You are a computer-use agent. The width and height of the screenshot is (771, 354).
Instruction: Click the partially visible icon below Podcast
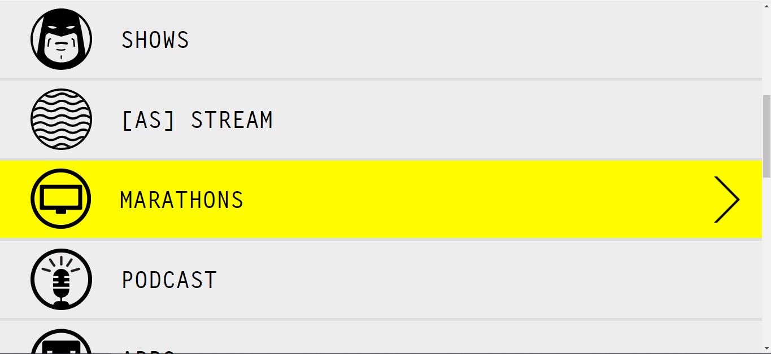(61, 341)
